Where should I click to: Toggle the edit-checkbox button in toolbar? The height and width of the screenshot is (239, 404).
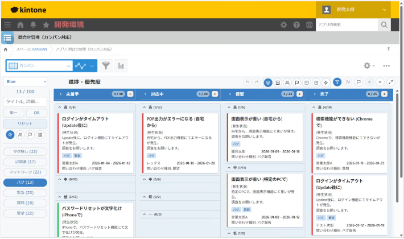coord(316,83)
